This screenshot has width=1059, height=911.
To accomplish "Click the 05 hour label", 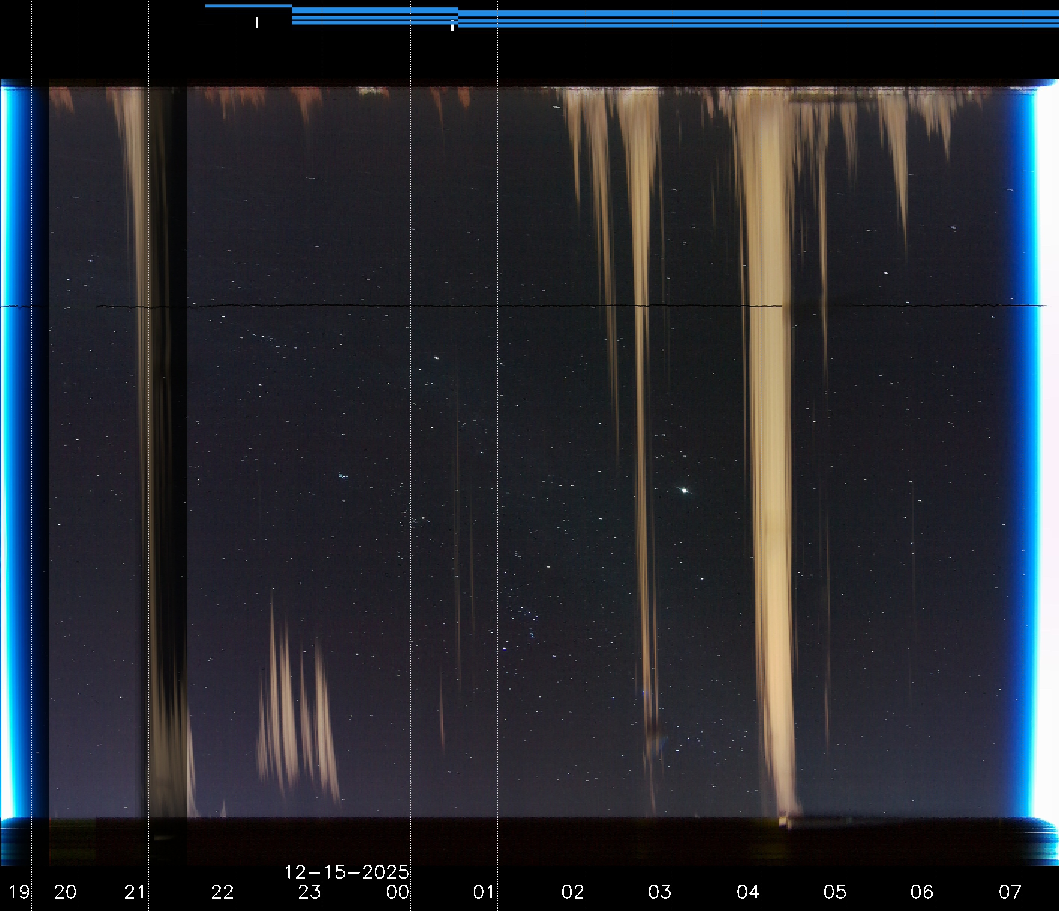I will [x=835, y=892].
